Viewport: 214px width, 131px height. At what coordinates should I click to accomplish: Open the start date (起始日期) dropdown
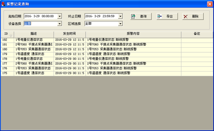coord(60,16)
